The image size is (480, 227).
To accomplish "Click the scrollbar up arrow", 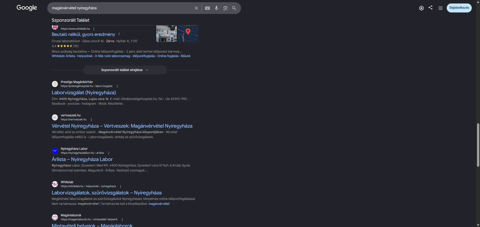I will 478,2.
